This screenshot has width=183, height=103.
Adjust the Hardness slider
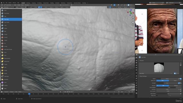167,89
